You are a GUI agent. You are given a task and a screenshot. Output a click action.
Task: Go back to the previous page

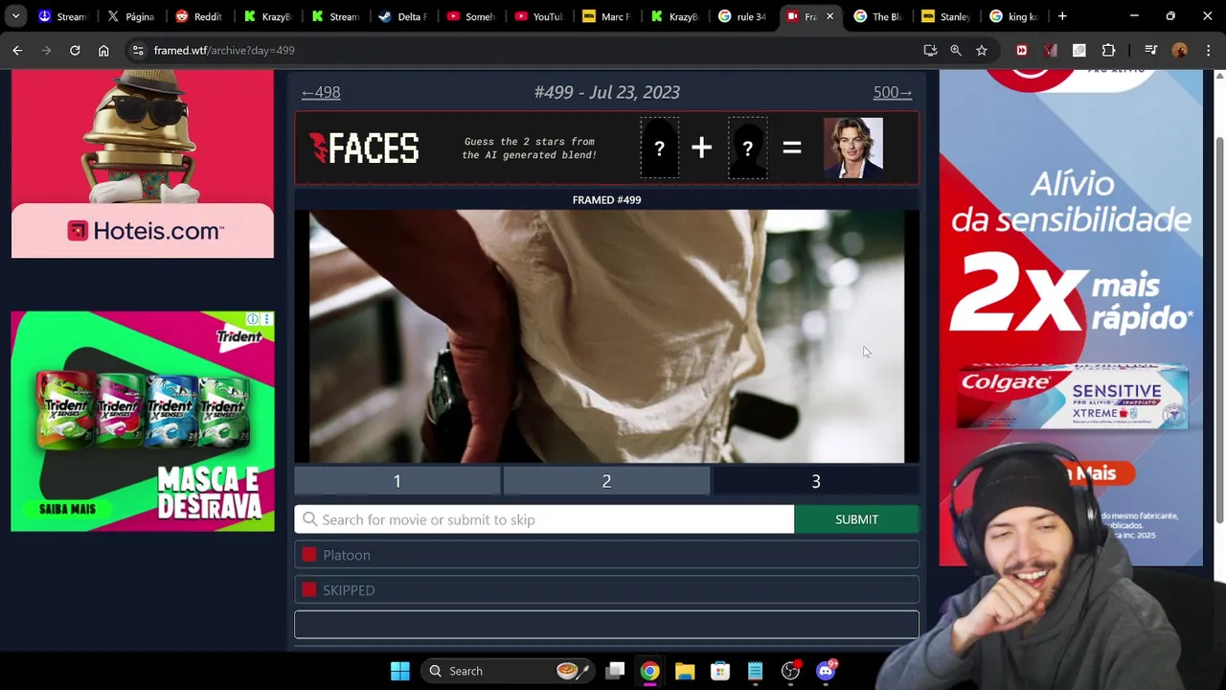(17, 50)
